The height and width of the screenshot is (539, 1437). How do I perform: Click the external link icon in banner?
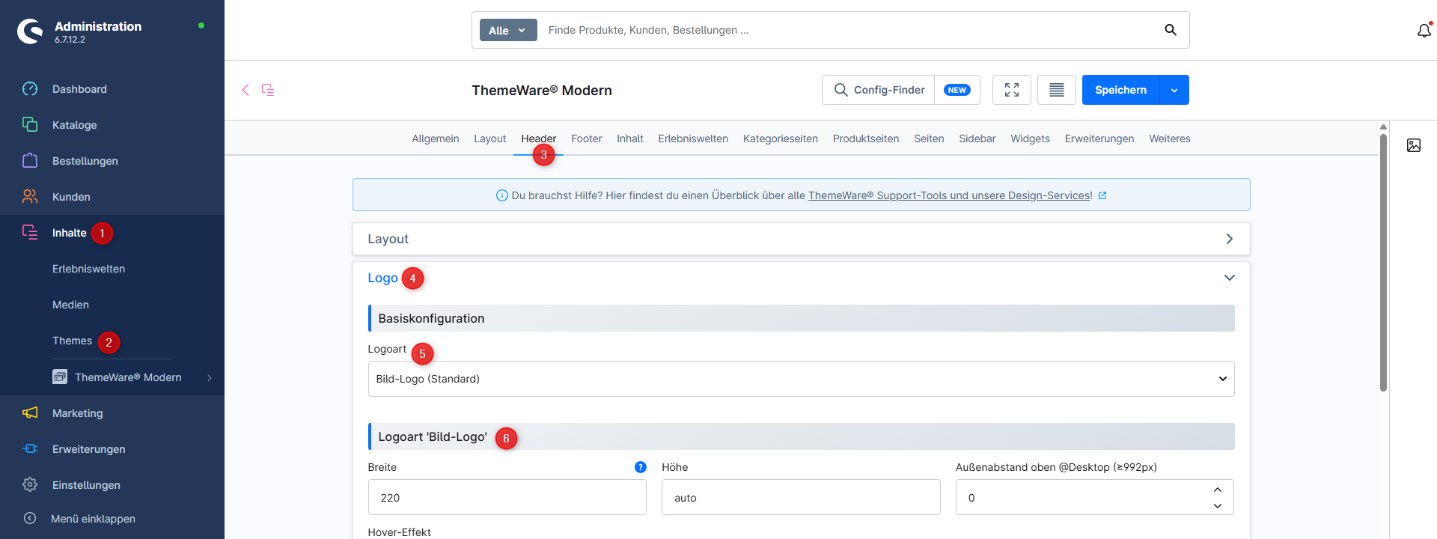click(1102, 195)
